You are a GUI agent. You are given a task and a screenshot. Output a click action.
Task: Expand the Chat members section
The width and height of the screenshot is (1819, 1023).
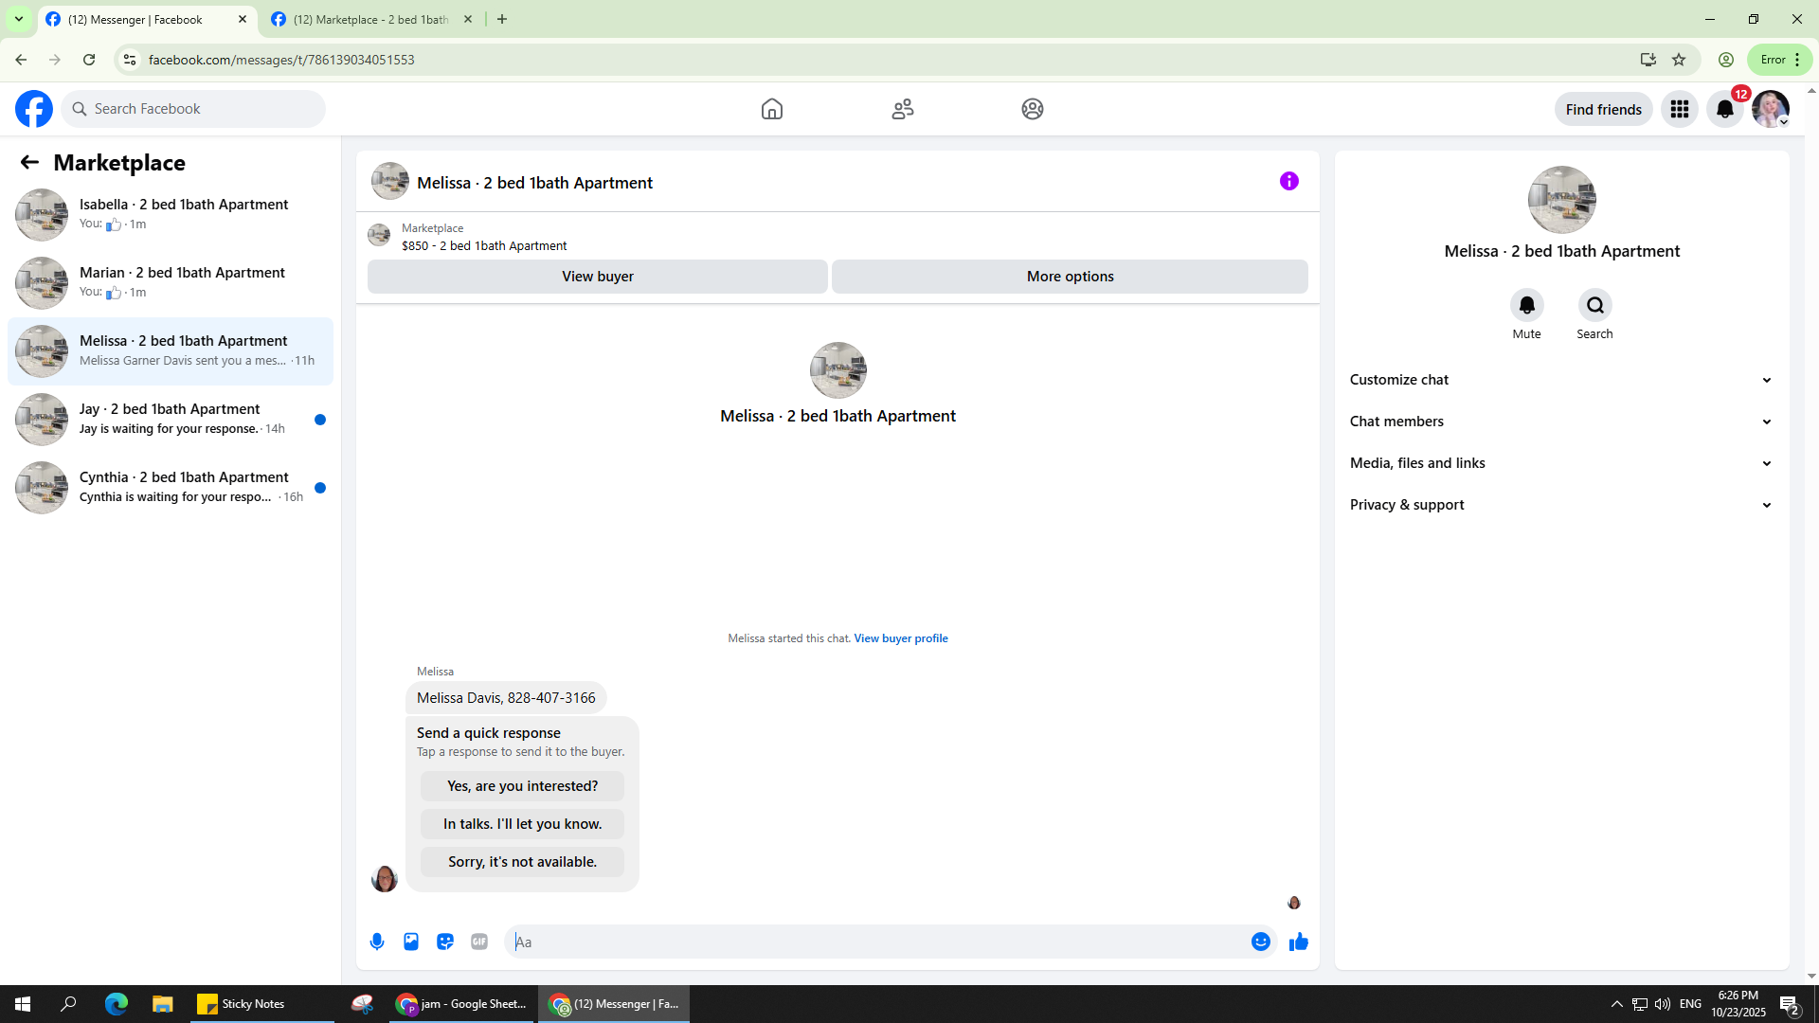(1560, 422)
